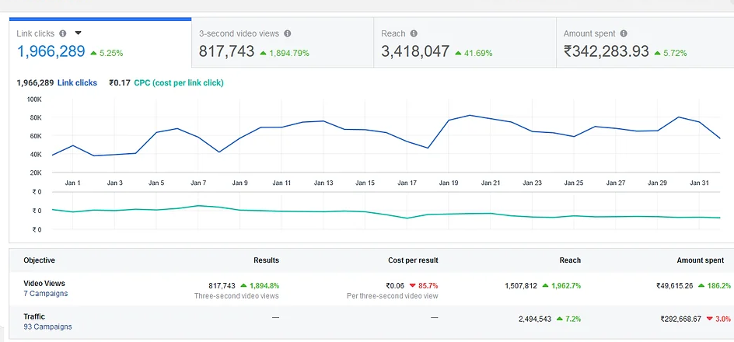
Task: Click the Link clicks chart legend label
Action: coord(77,82)
